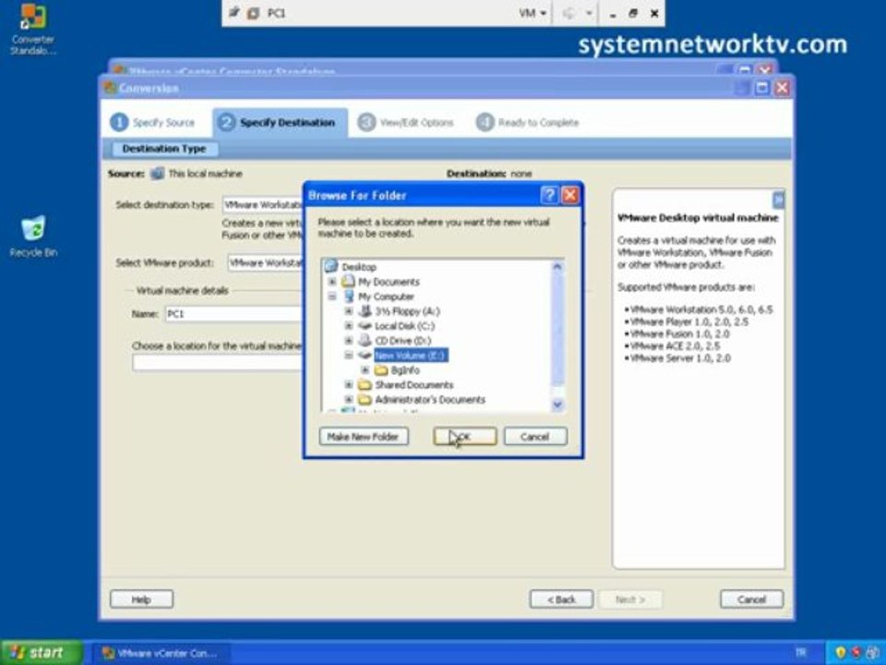886x665 pixels.
Task: Click the collapse arrow on the help panel
Action: (778, 199)
